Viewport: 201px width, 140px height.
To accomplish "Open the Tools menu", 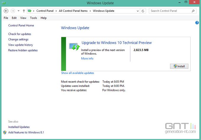I will pyautogui.click(x=33, y=18).
